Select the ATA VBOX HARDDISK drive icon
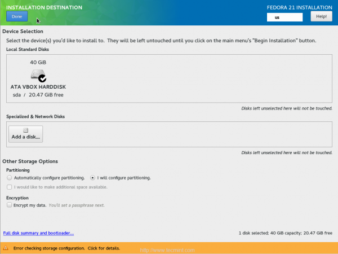The height and width of the screenshot is (254, 338). click(x=38, y=76)
